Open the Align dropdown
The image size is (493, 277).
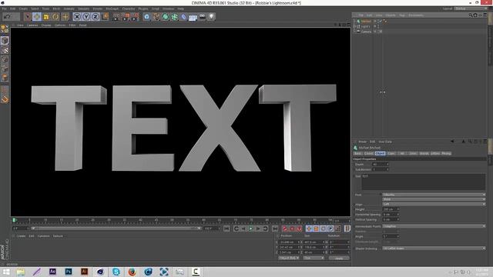click(434, 204)
